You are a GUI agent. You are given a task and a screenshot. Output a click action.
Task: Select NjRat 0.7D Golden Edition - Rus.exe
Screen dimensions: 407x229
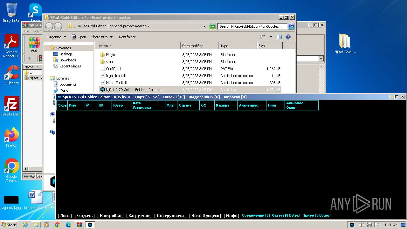click(x=190, y=90)
